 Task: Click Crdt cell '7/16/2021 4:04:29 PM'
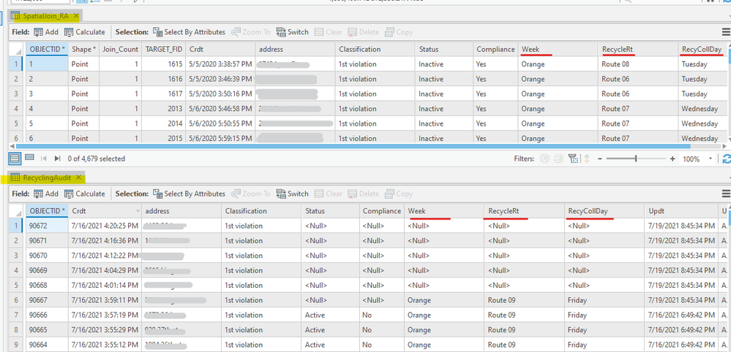coord(105,271)
